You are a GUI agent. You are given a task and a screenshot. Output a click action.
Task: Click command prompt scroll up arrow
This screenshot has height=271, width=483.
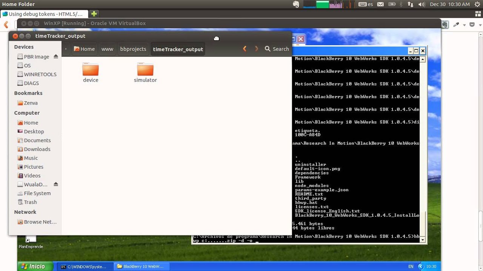(423, 59)
